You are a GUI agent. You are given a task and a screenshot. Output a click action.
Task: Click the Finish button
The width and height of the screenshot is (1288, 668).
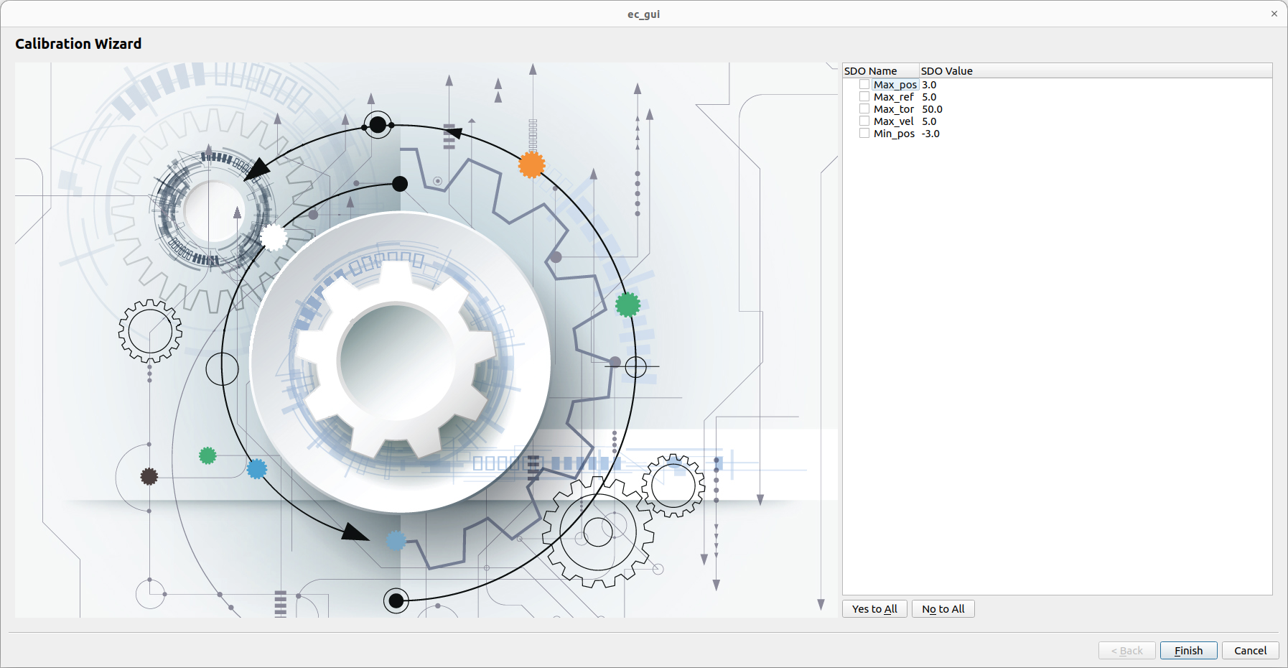[x=1188, y=651]
